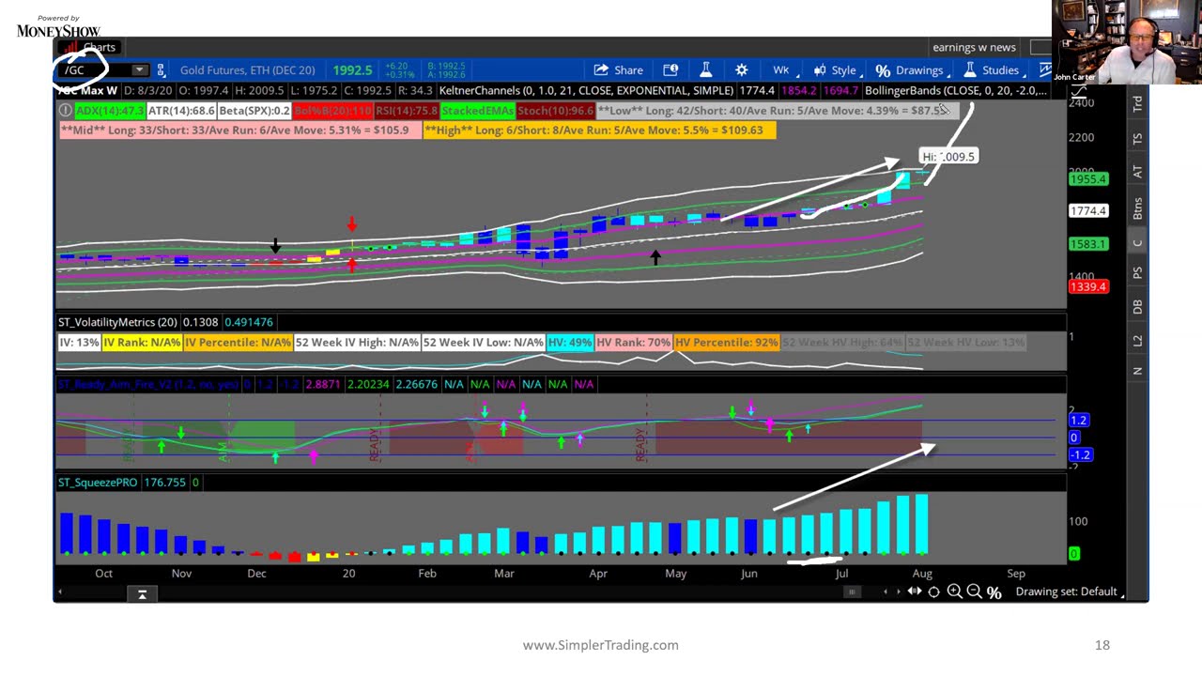
Task: Click the 1774.4 price axis bubble
Action: (1088, 211)
